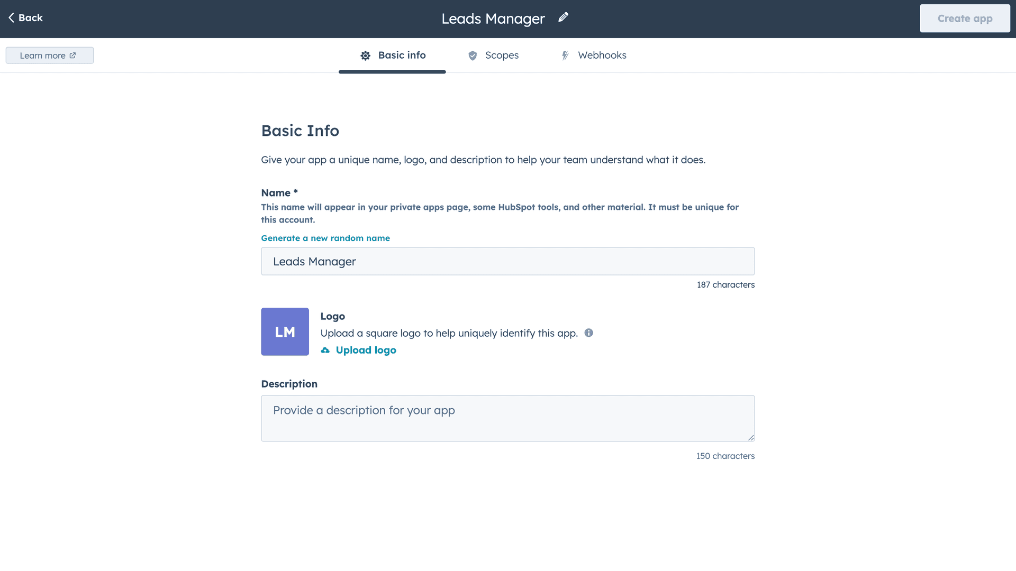Click the shield icon beside Scopes

(x=472, y=56)
